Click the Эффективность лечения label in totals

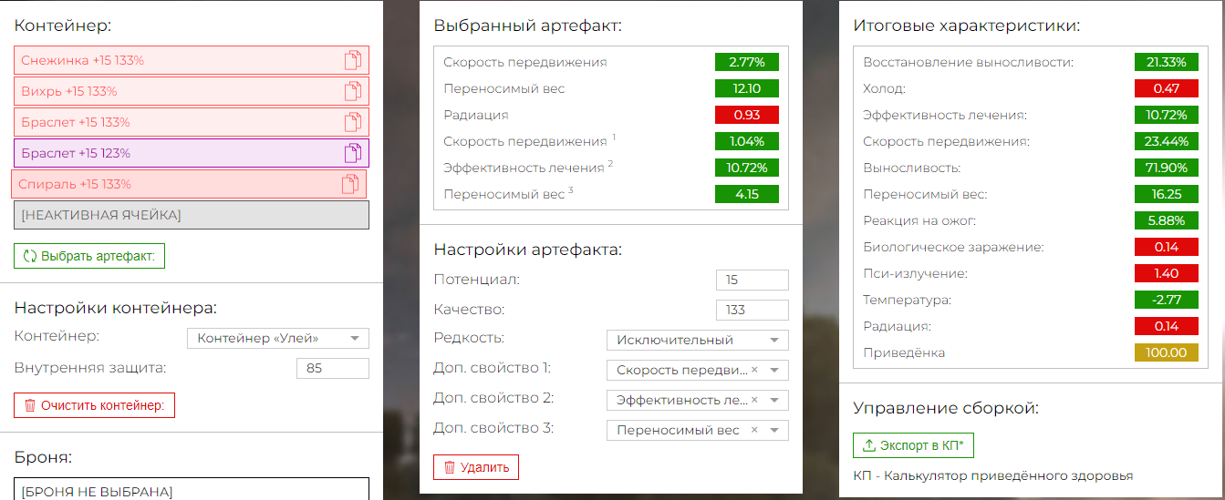click(945, 115)
